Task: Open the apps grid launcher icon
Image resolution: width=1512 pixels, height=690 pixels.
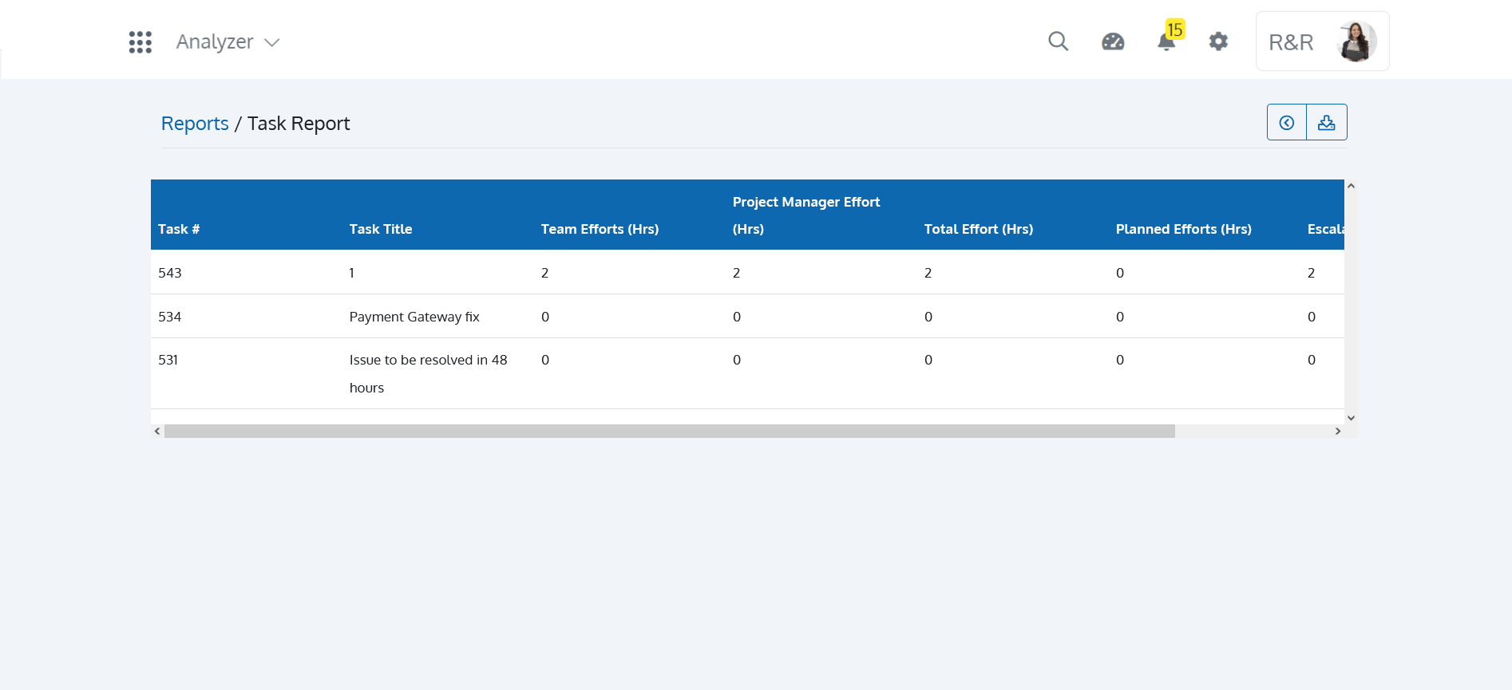Action: 141,42
